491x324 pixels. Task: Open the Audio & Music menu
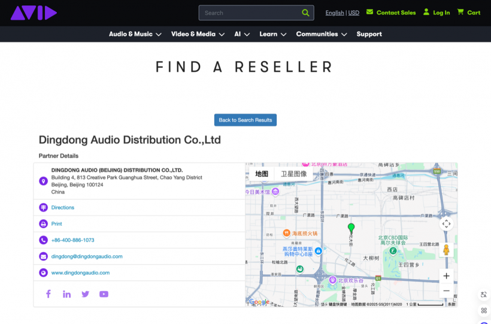(131, 34)
